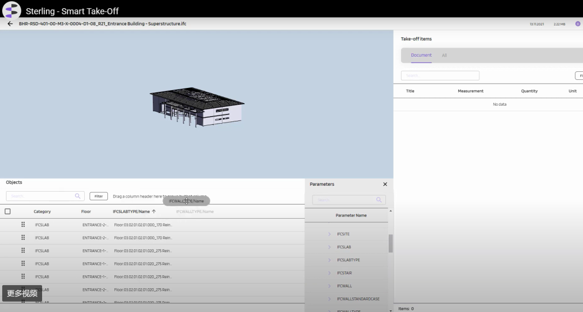Click the 13.11.2021 file date
The width and height of the screenshot is (583, 312).
[x=537, y=24]
